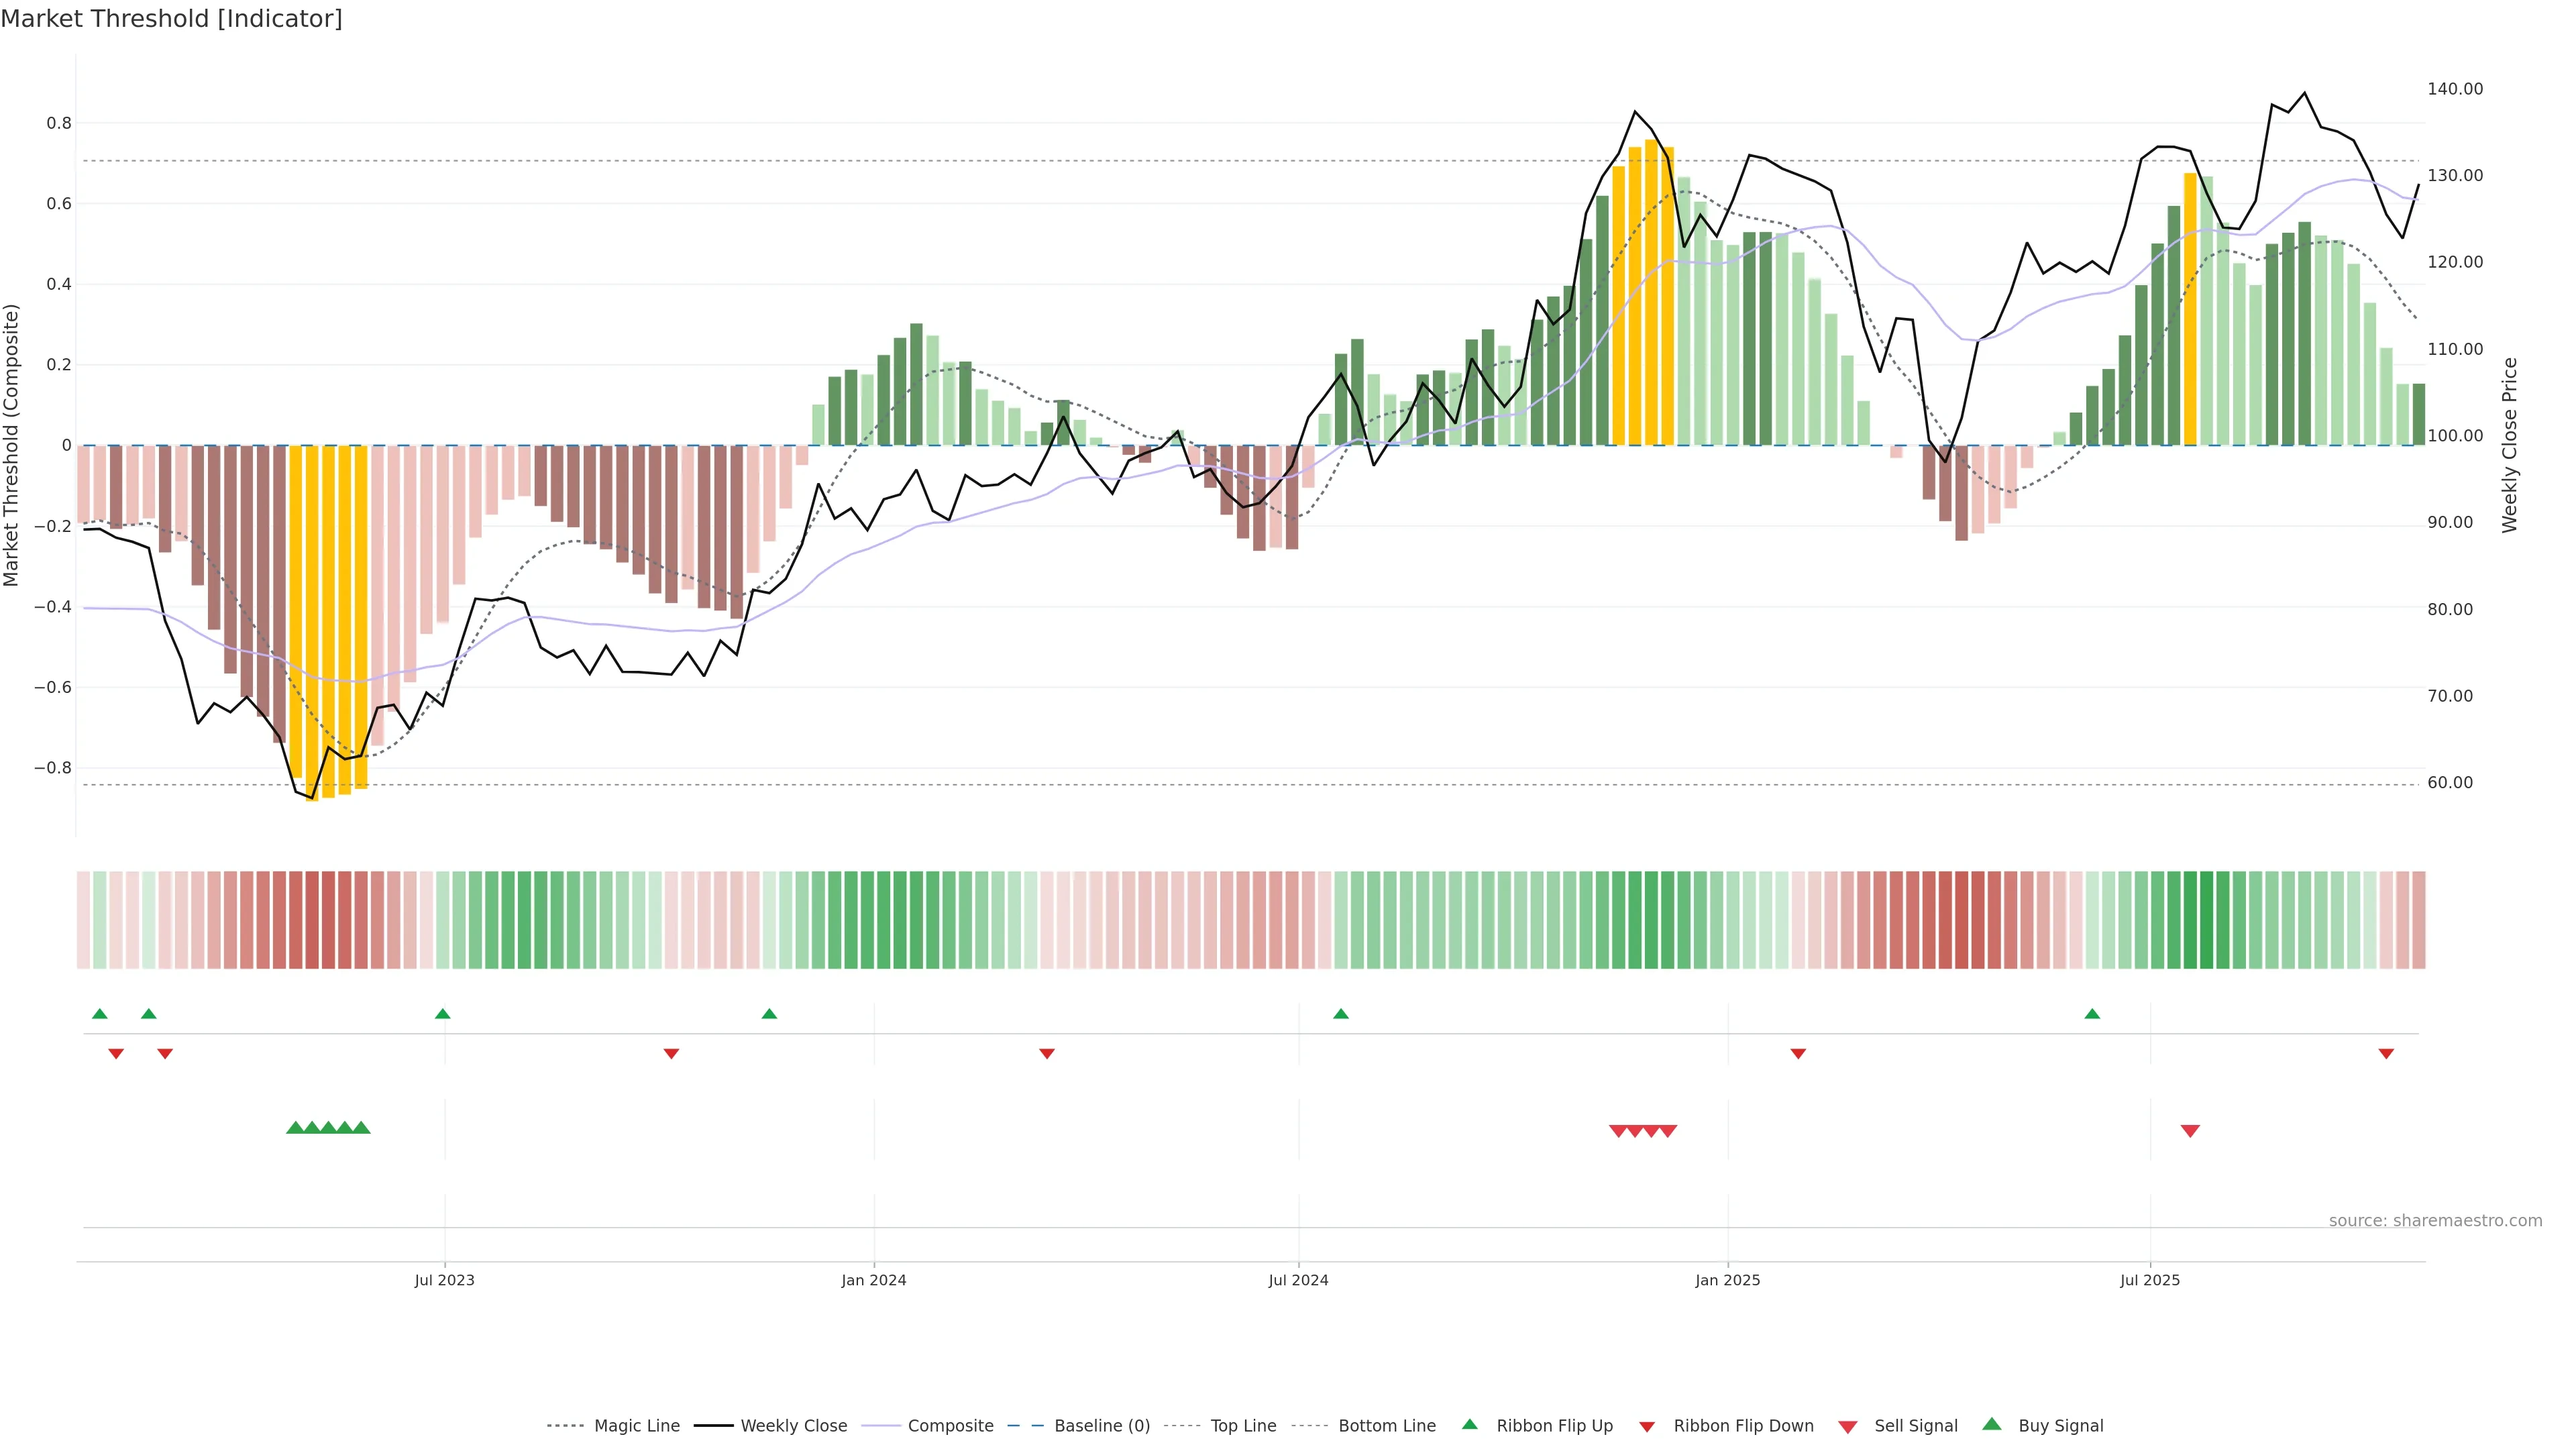
Task: Click the Jul 2024 x-axis label
Action: [x=1298, y=1280]
